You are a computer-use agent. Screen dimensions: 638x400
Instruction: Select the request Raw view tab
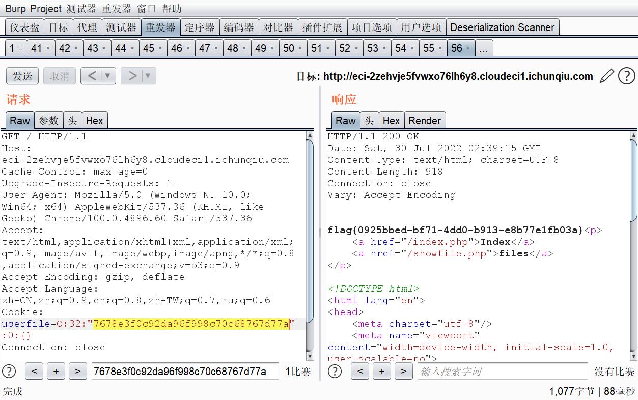click(x=20, y=121)
